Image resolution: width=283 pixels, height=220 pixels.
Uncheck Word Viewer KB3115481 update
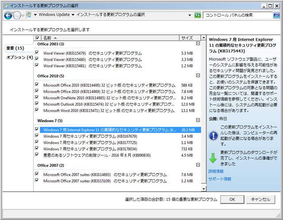[37, 65]
